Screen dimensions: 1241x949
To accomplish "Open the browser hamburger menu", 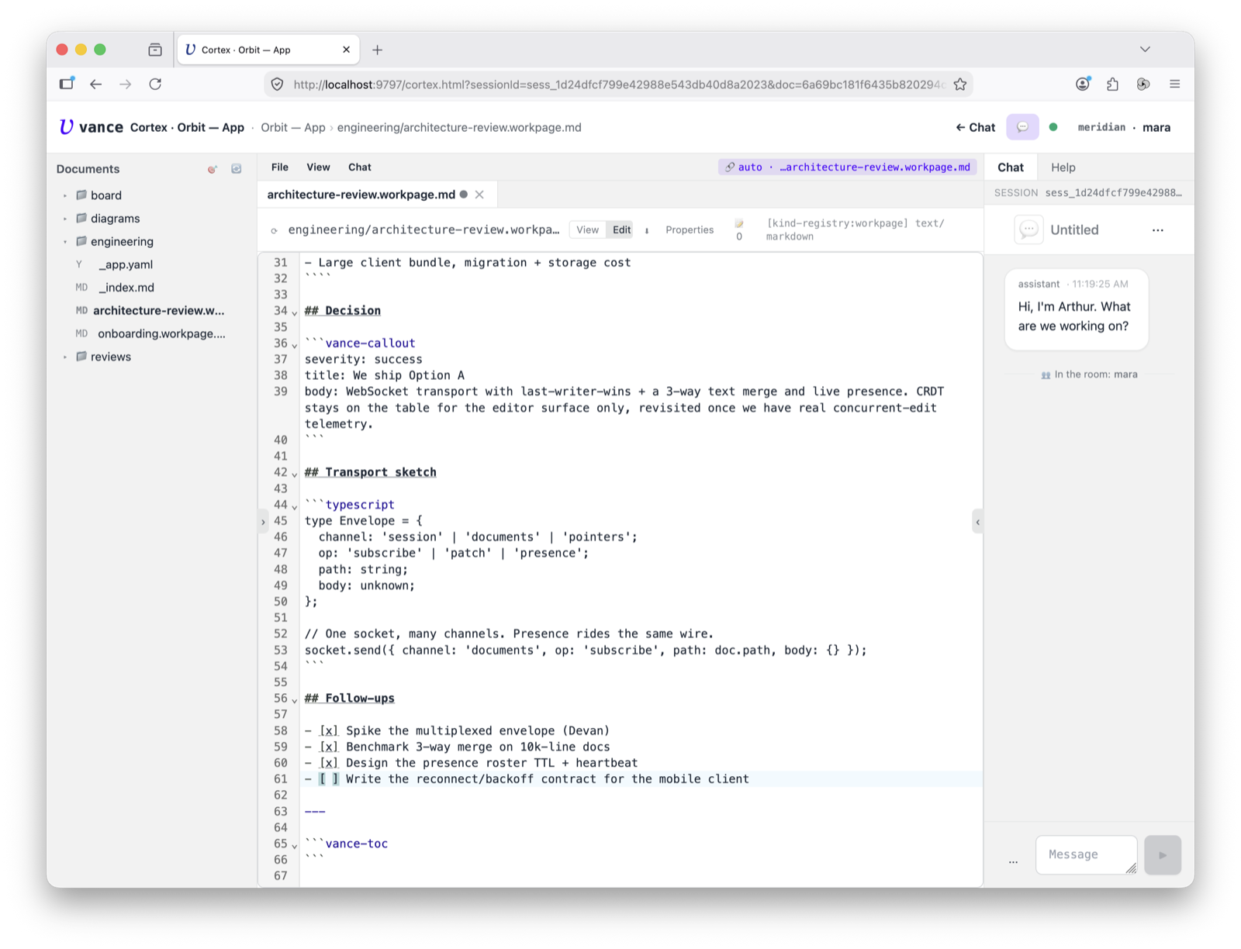I will (1174, 84).
